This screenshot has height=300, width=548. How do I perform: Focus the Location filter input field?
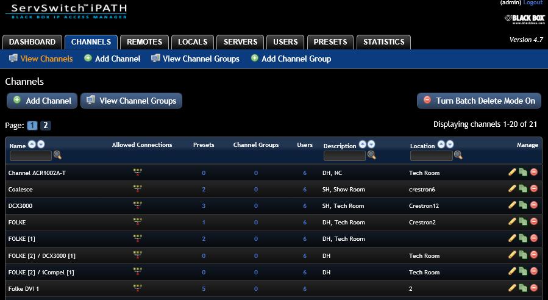[432, 155]
